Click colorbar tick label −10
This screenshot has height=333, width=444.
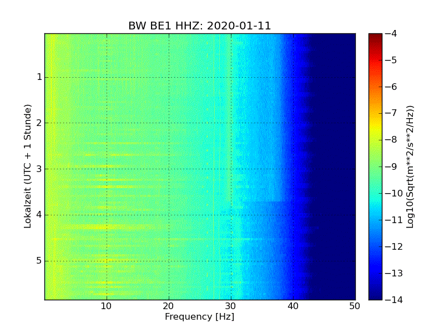(394, 193)
